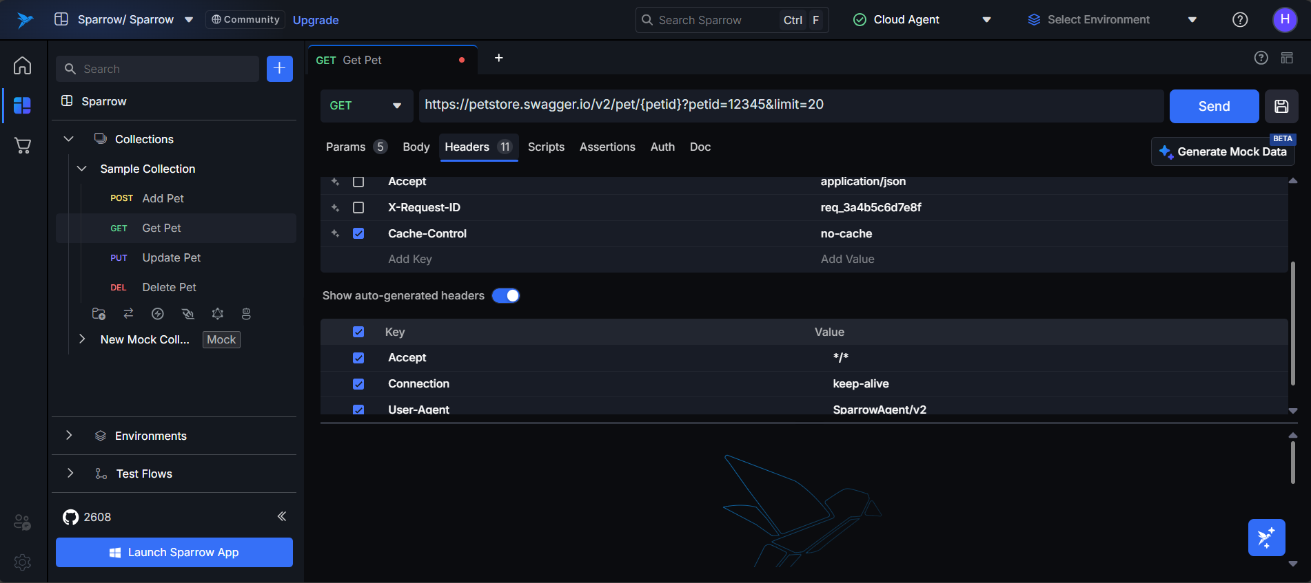Open the Marketplace cart icon in sidebar
Image resolution: width=1311 pixels, height=583 pixels.
tap(22, 145)
